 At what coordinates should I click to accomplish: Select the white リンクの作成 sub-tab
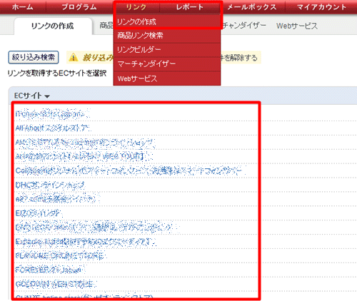point(53,26)
